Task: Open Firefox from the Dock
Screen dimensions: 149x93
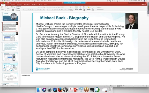Action: (x=60, y=90)
